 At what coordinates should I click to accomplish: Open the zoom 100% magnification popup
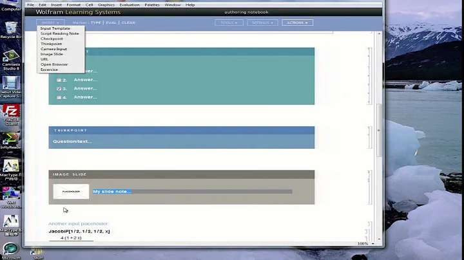pos(366,244)
